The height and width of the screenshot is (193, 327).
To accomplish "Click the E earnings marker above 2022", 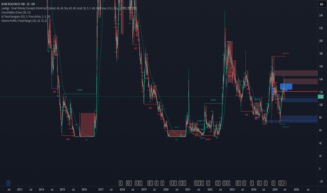I will click(208, 183).
